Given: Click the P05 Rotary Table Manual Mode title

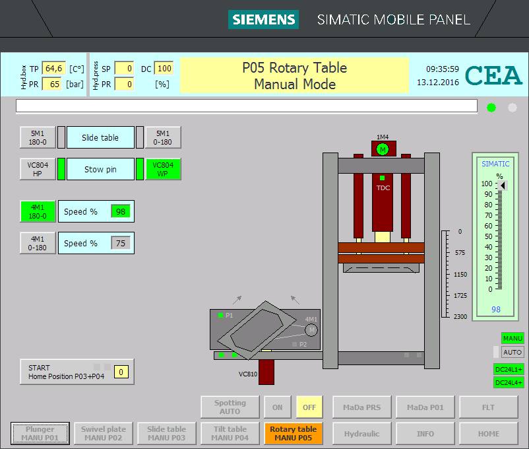Looking at the screenshot, I should pos(295,76).
